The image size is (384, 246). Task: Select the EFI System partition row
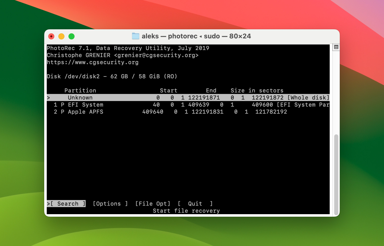pyautogui.click(x=188, y=105)
